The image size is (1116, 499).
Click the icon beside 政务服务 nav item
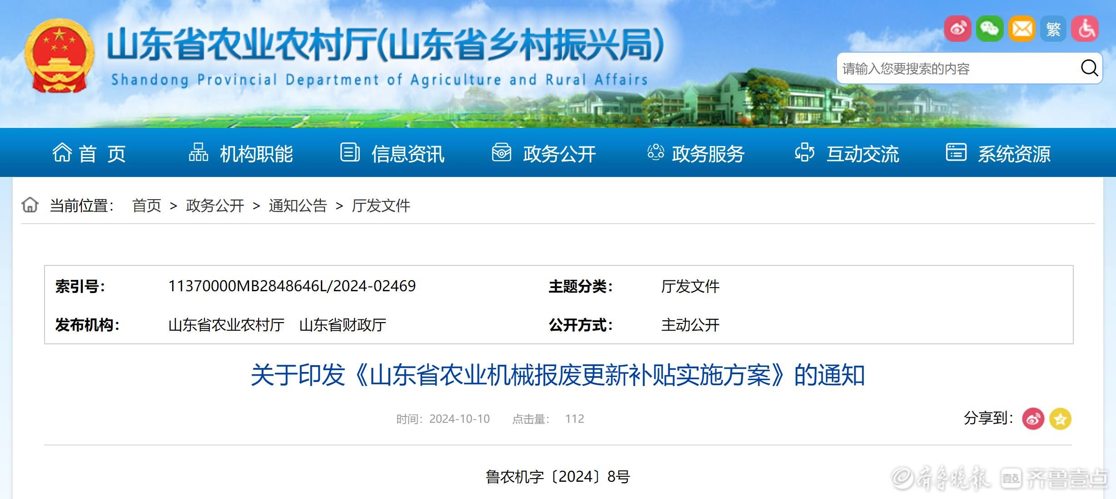(x=656, y=152)
